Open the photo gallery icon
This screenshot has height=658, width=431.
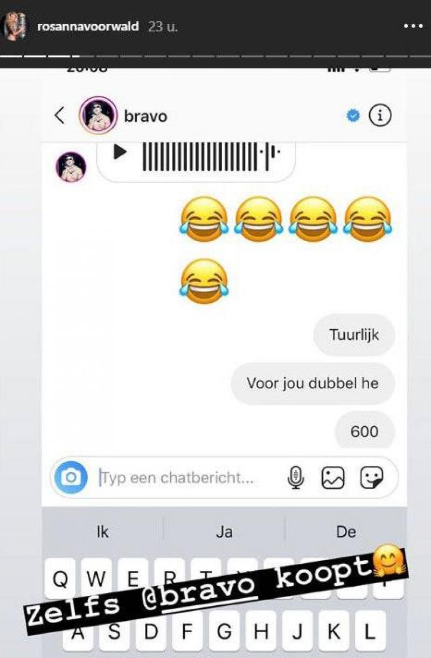point(332,477)
